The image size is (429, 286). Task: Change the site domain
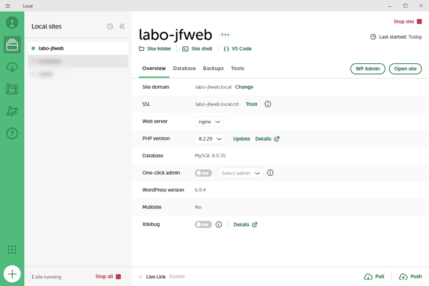tap(244, 87)
